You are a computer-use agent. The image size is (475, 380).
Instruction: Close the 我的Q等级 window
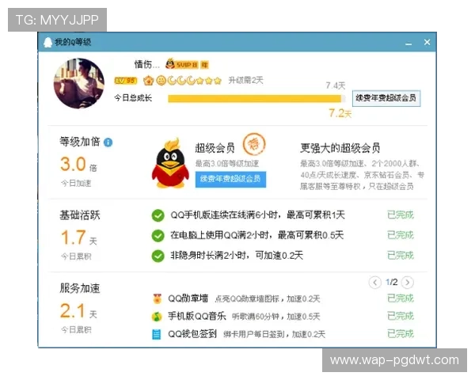427,42
